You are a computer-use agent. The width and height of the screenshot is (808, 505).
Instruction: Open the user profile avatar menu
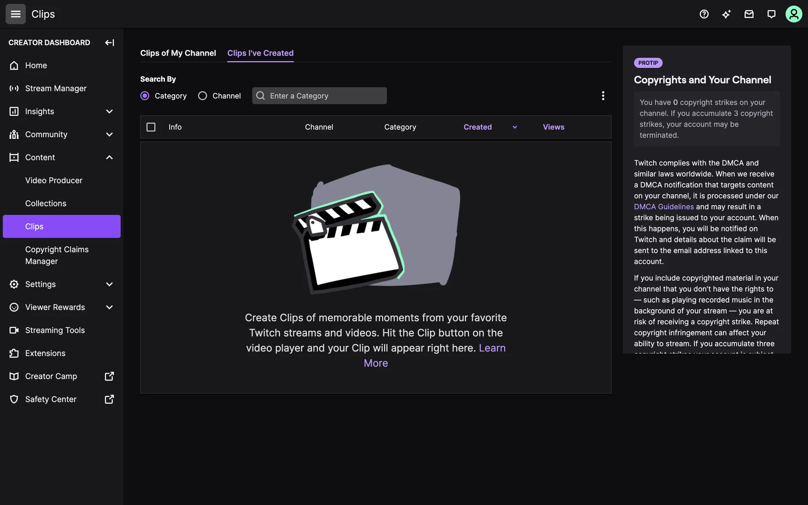(794, 14)
